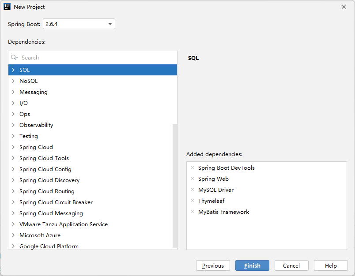Expand the Ops category
Screen dimensions: 355x276
click(13, 114)
